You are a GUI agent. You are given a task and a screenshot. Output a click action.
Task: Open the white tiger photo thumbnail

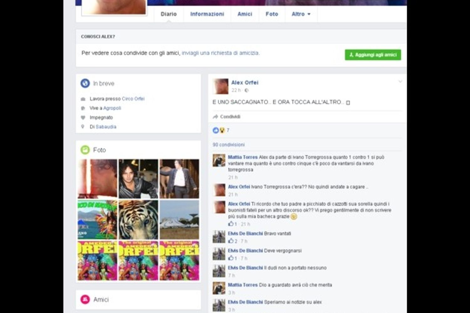[x=138, y=220]
